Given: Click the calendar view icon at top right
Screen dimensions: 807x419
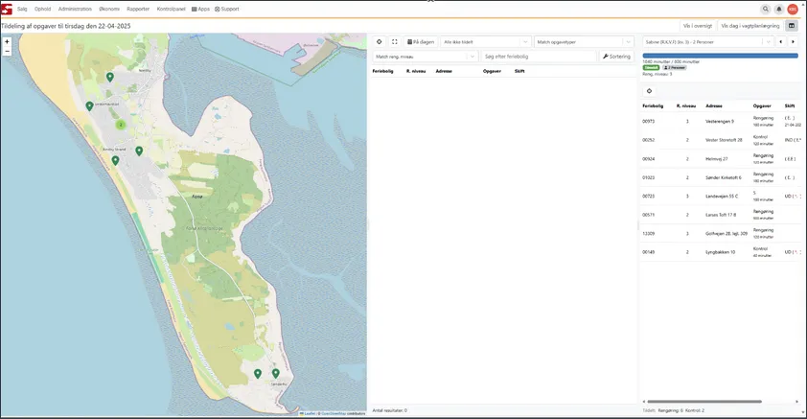Looking at the screenshot, I should point(793,26).
